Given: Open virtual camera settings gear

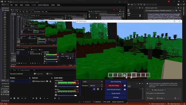Looking at the screenshot, I should [x=125, y=90].
